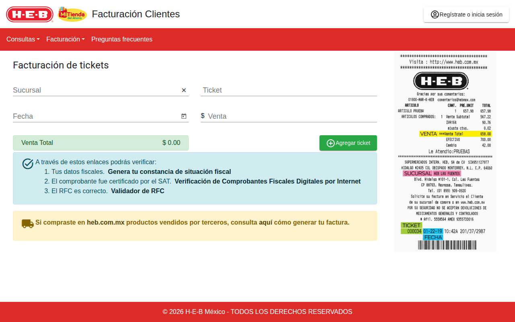This screenshot has width=515, height=322.
Task: Open the Facturación dropdown menu
Action: (66, 39)
